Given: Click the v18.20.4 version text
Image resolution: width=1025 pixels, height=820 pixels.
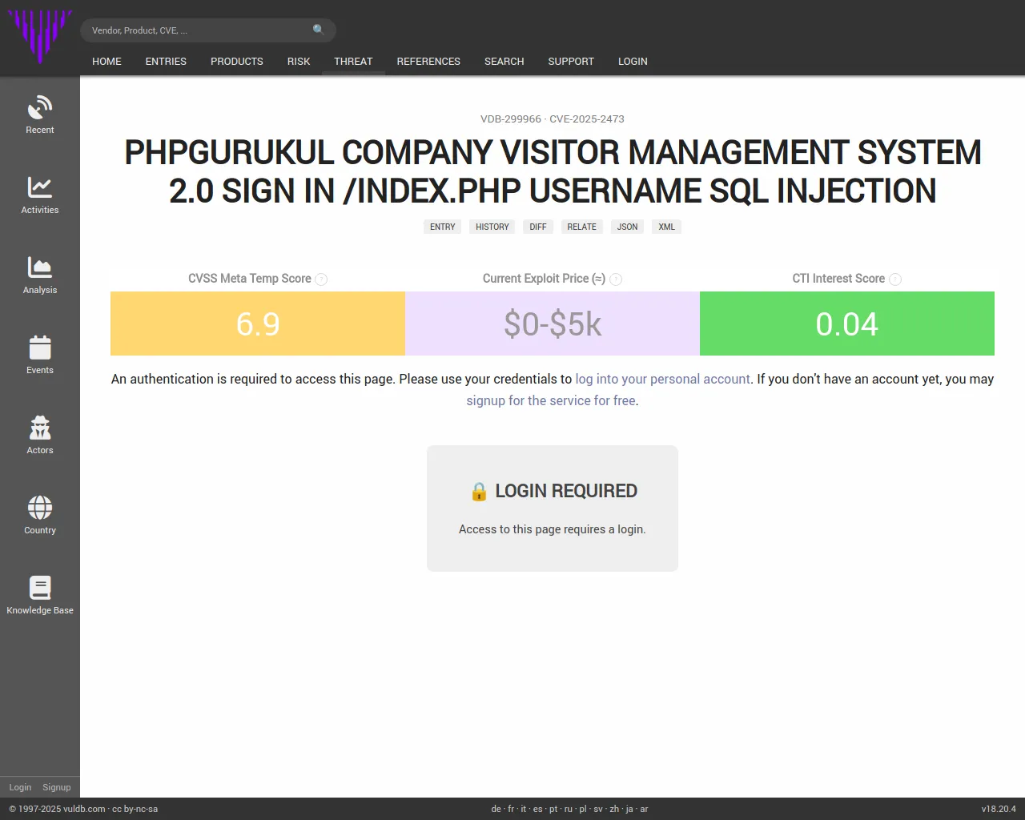Looking at the screenshot, I should tap(999, 809).
